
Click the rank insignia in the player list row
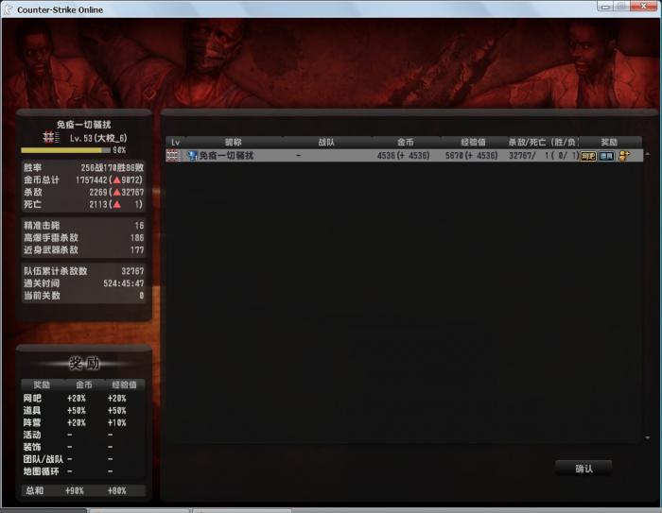[172, 156]
